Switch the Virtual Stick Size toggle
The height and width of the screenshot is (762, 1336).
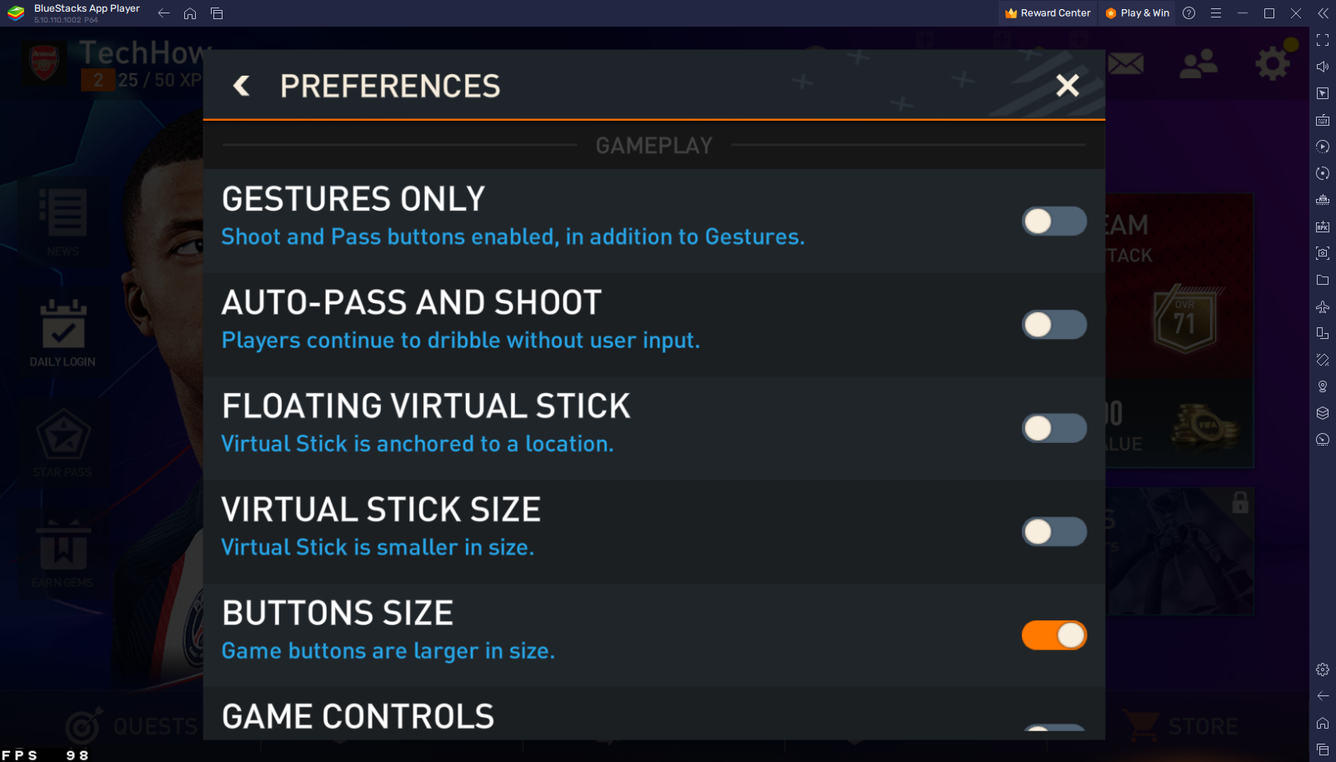tap(1053, 531)
